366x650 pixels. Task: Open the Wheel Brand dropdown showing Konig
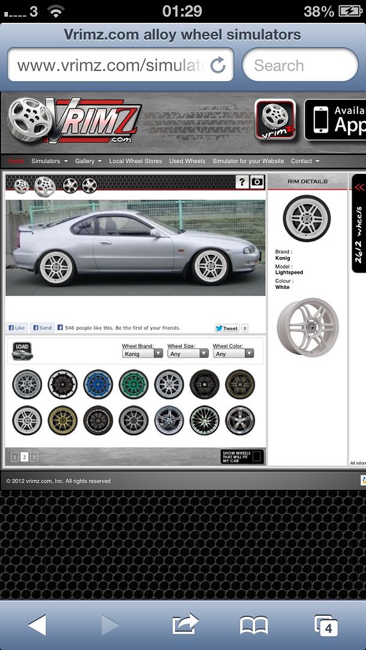click(x=142, y=354)
